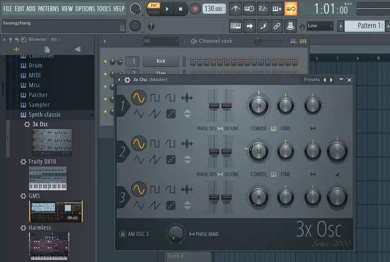
Task: Click the Kick channel button
Action: point(161,61)
